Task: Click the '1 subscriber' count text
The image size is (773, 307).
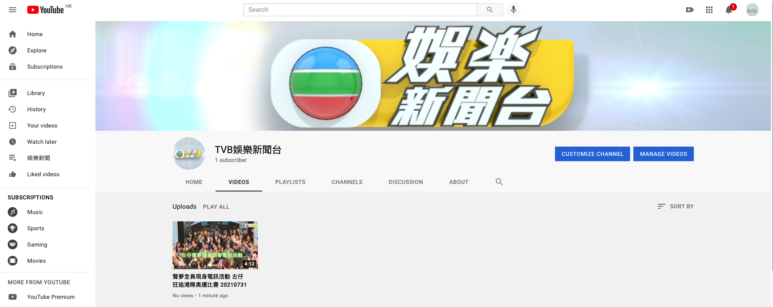Action: pos(231,160)
